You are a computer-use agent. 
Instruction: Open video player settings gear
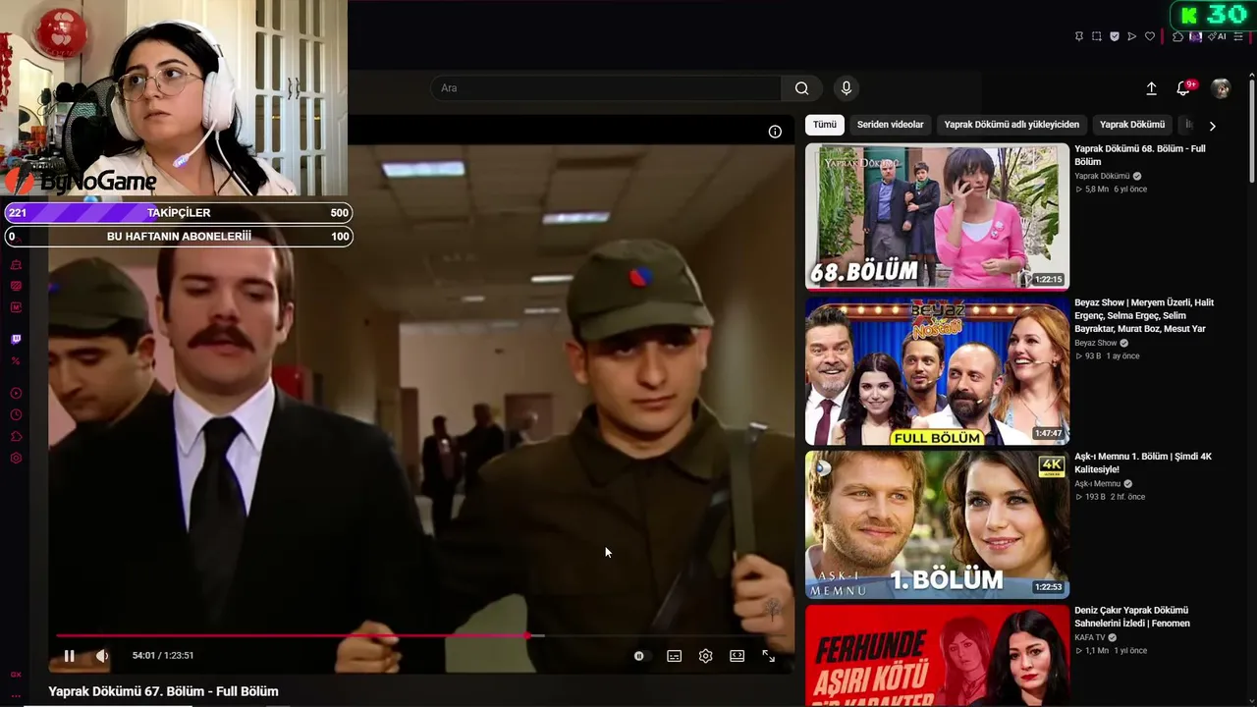pos(705,656)
